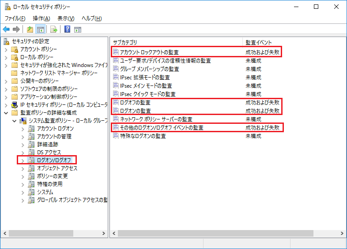This screenshot has height=249, width=347.
Task: Go up one level with folder icon
Action: (x=30, y=30)
